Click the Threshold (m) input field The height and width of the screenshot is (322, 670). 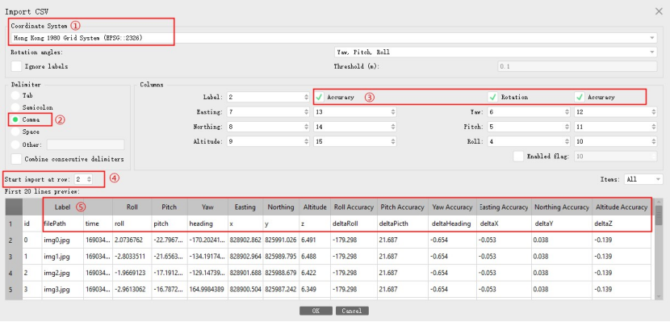coord(577,66)
